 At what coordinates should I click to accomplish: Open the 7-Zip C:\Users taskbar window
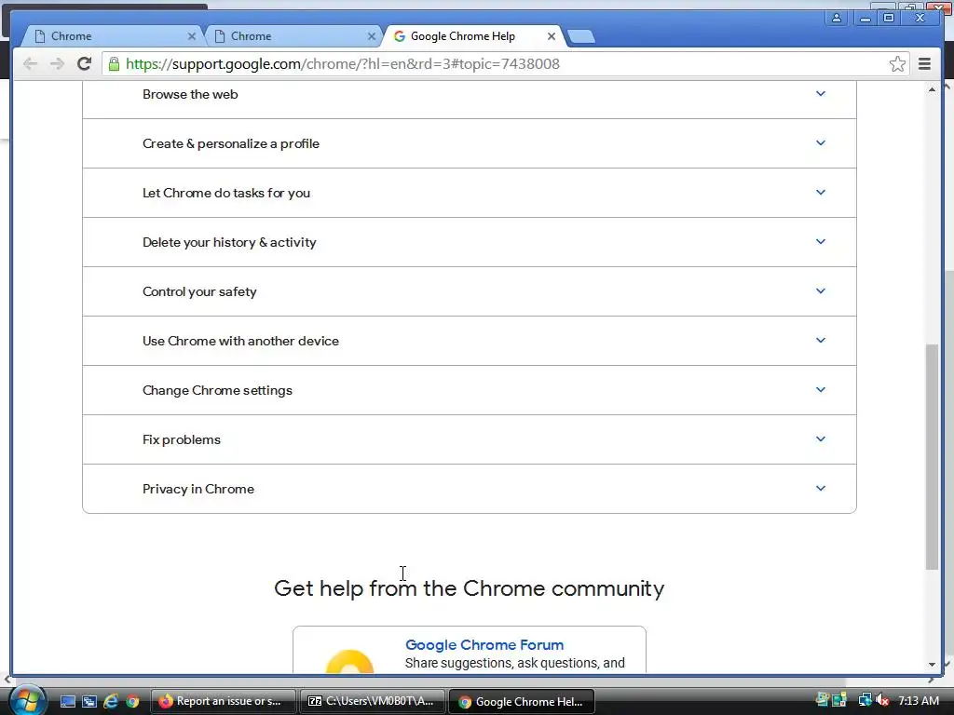[x=373, y=701]
